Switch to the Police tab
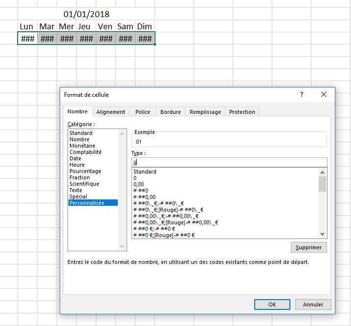 click(x=143, y=112)
